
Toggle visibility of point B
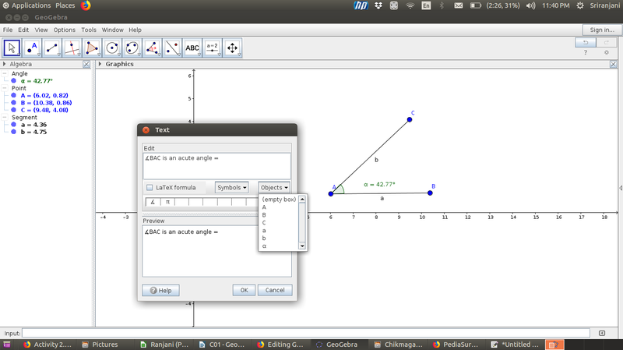[13, 103]
